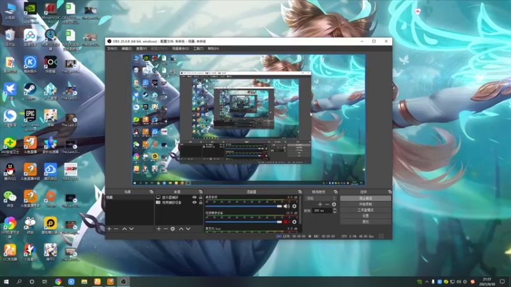Image resolution: width=511 pixels, height=287 pixels.
Task: Open NBA 2K21 desktop shortcut
Action: 70,172
